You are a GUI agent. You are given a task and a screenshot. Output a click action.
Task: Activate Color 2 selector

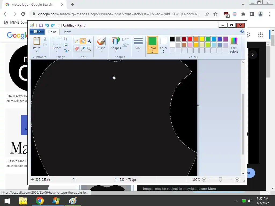tap(164, 45)
